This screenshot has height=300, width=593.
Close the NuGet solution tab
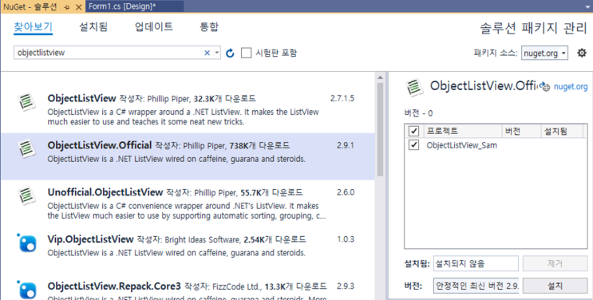point(79,7)
